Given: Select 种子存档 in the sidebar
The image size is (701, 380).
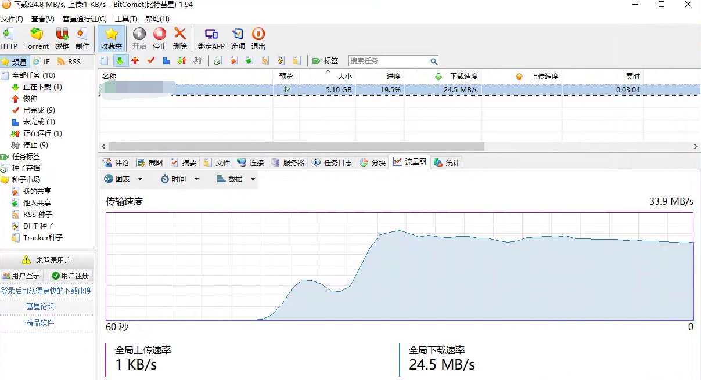Looking at the screenshot, I should click(26, 168).
